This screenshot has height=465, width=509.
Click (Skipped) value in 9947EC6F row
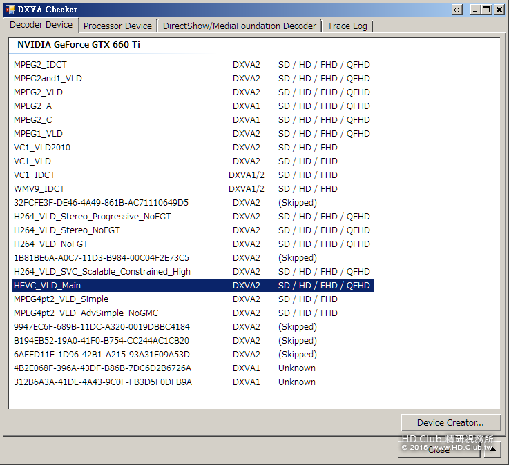pos(298,327)
